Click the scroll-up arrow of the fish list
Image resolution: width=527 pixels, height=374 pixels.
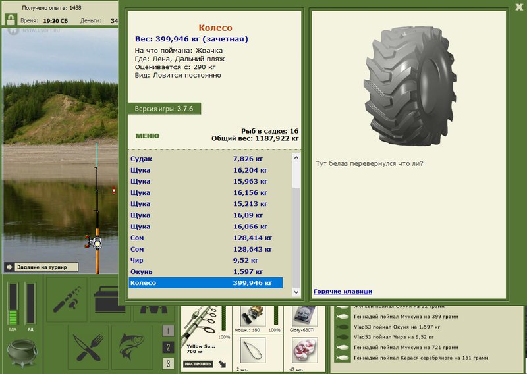pos(296,157)
